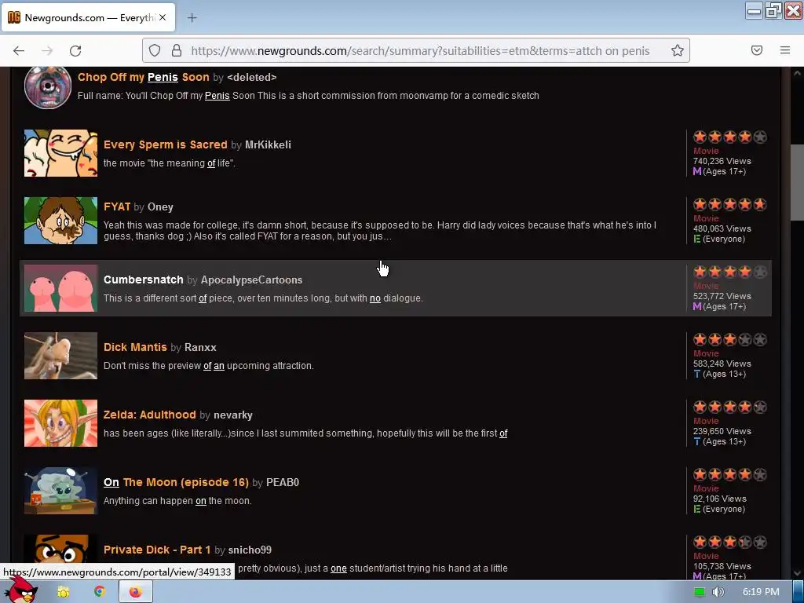The image size is (804, 603).
Task: Click Firefox taskbar button
Action: pos(135,592)
